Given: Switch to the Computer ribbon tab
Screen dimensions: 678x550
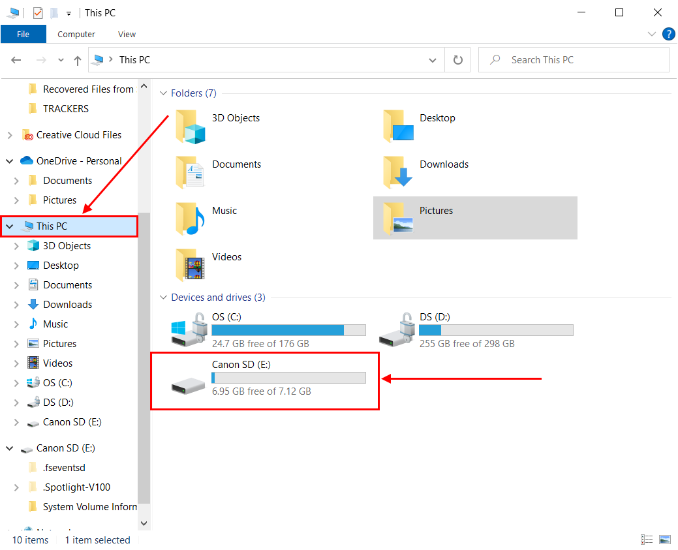Looking at the screenshot, I should click(76, 34).
